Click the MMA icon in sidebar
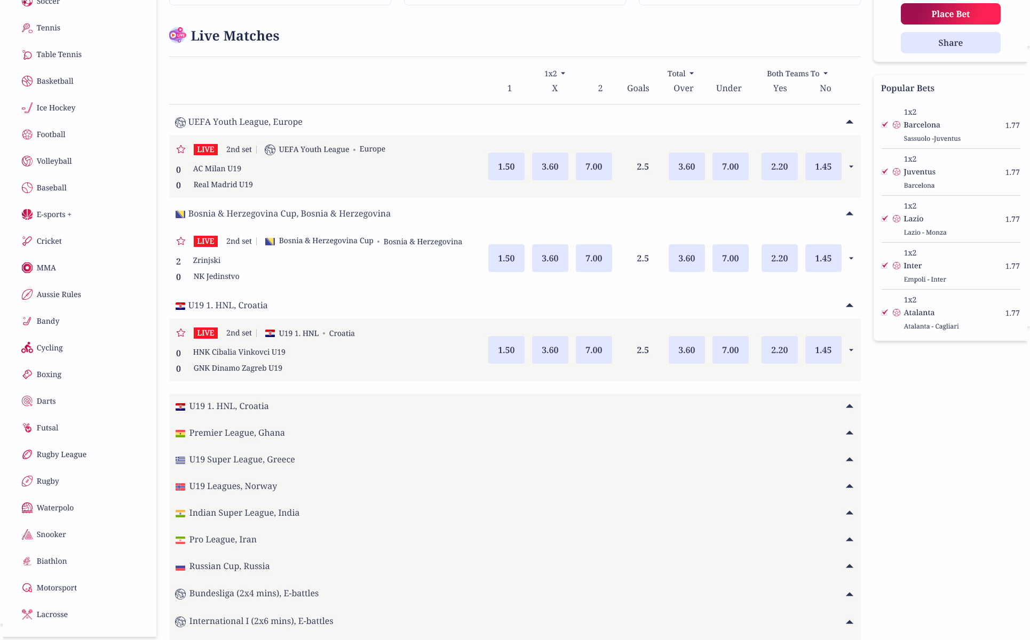 click(x=27, y=268)
